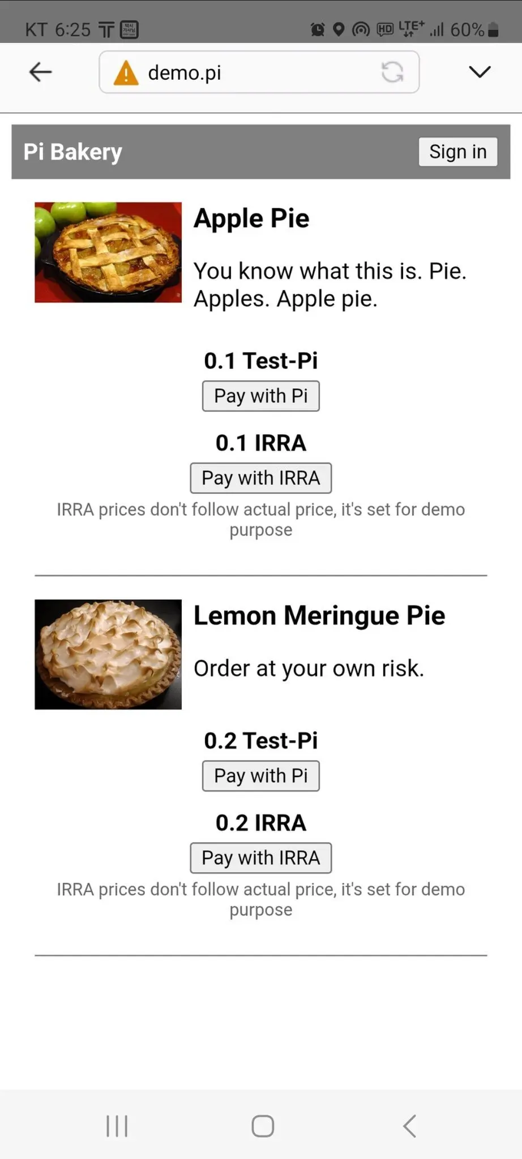The width and height of the screenshot is (522, 1159).
Task: Tap the Android home button
Action: pos(263,1126)
